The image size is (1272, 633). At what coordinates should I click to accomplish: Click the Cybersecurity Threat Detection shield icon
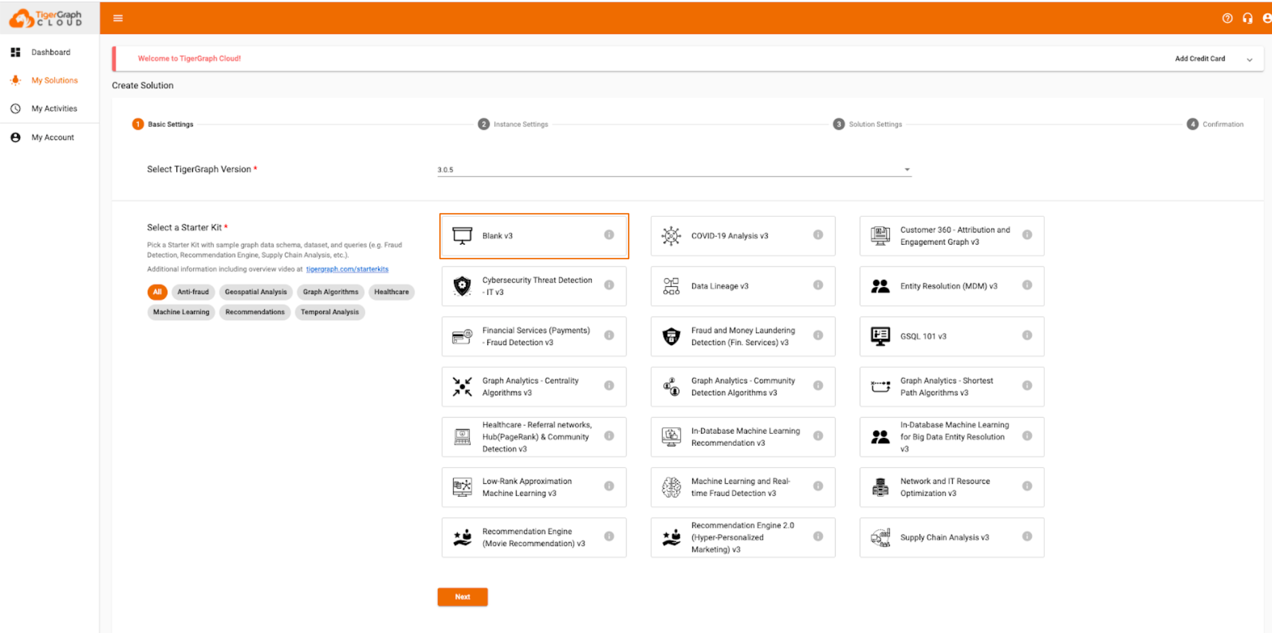(462, 286)
